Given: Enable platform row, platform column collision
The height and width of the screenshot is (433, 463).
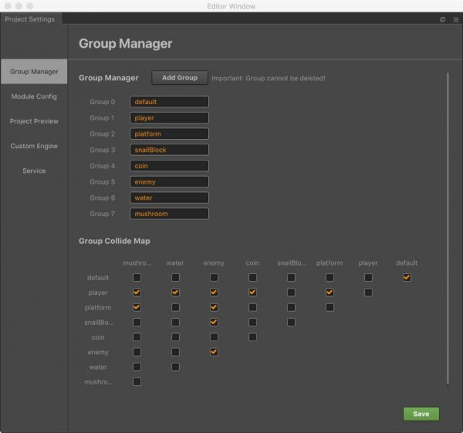Looking at the screenshot, I should [x=330, y=307].
